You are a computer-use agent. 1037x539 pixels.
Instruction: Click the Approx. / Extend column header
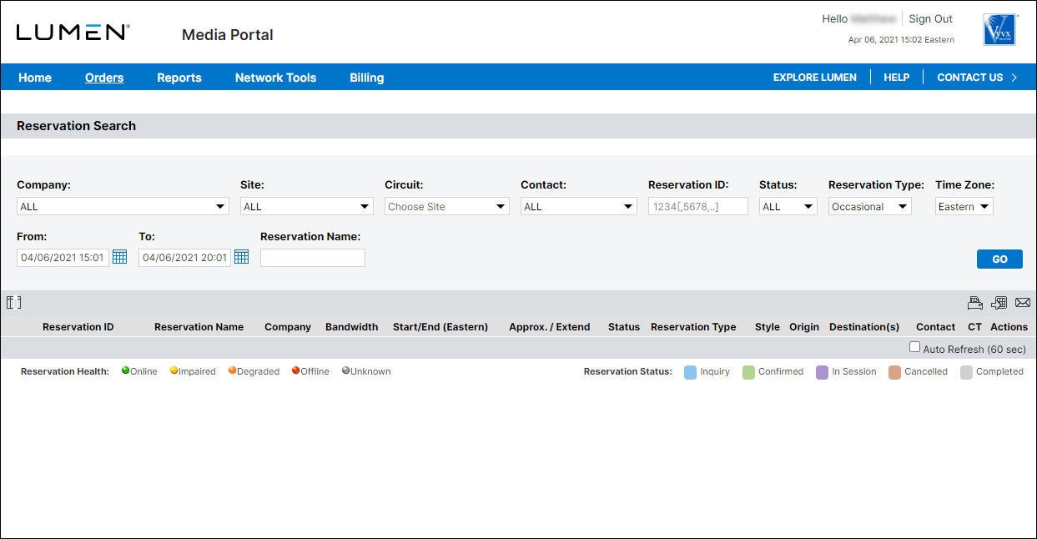point(550,327)
